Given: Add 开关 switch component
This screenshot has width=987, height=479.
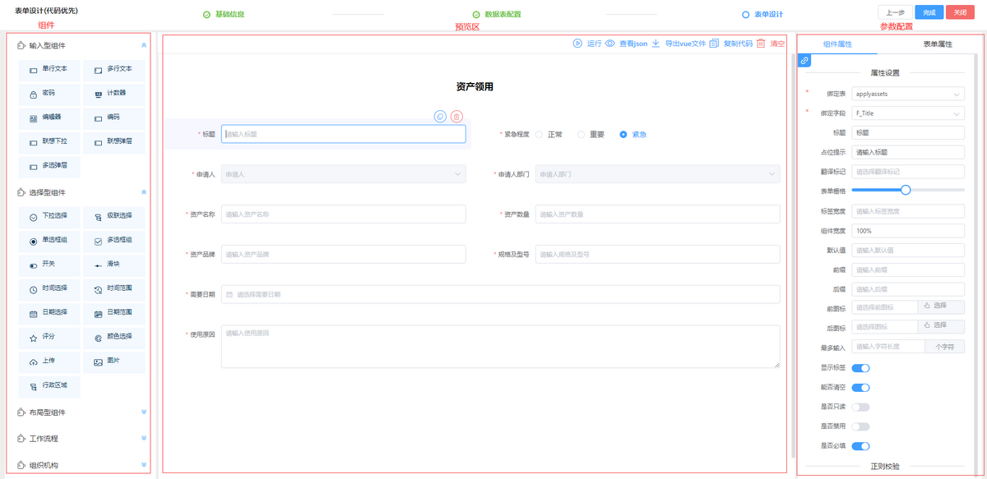Looking at the screenshot, I should (x=49, y=265).
